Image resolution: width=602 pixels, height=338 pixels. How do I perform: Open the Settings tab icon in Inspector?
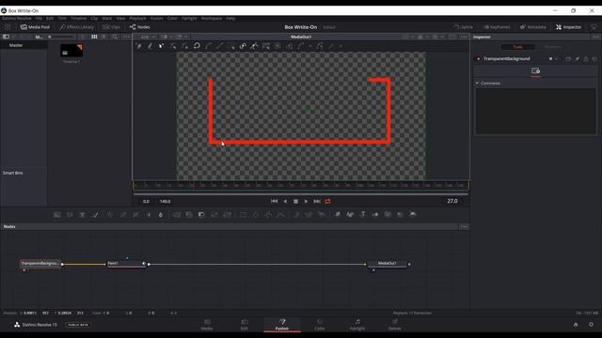535,71
